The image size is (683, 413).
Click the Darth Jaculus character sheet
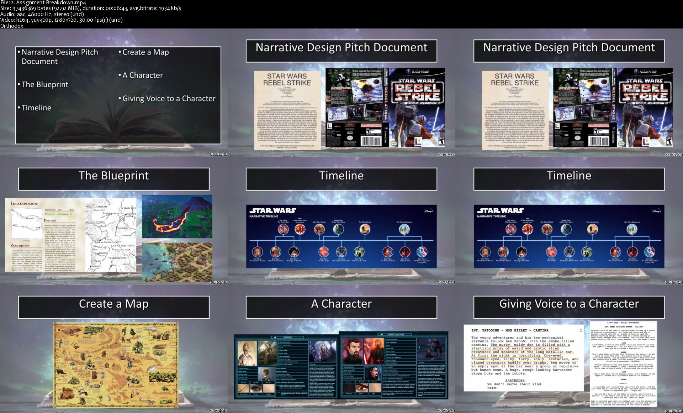pos(393,365)
